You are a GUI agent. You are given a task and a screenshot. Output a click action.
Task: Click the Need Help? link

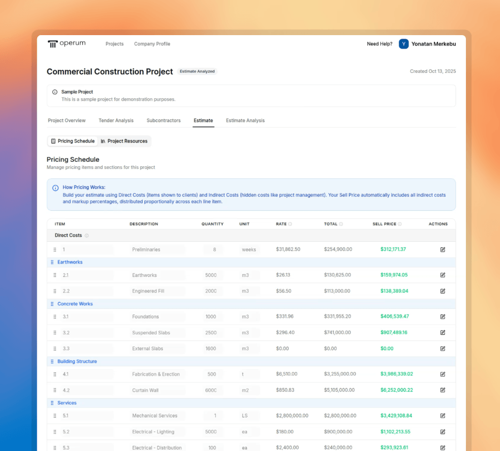[x=379, y=44]
